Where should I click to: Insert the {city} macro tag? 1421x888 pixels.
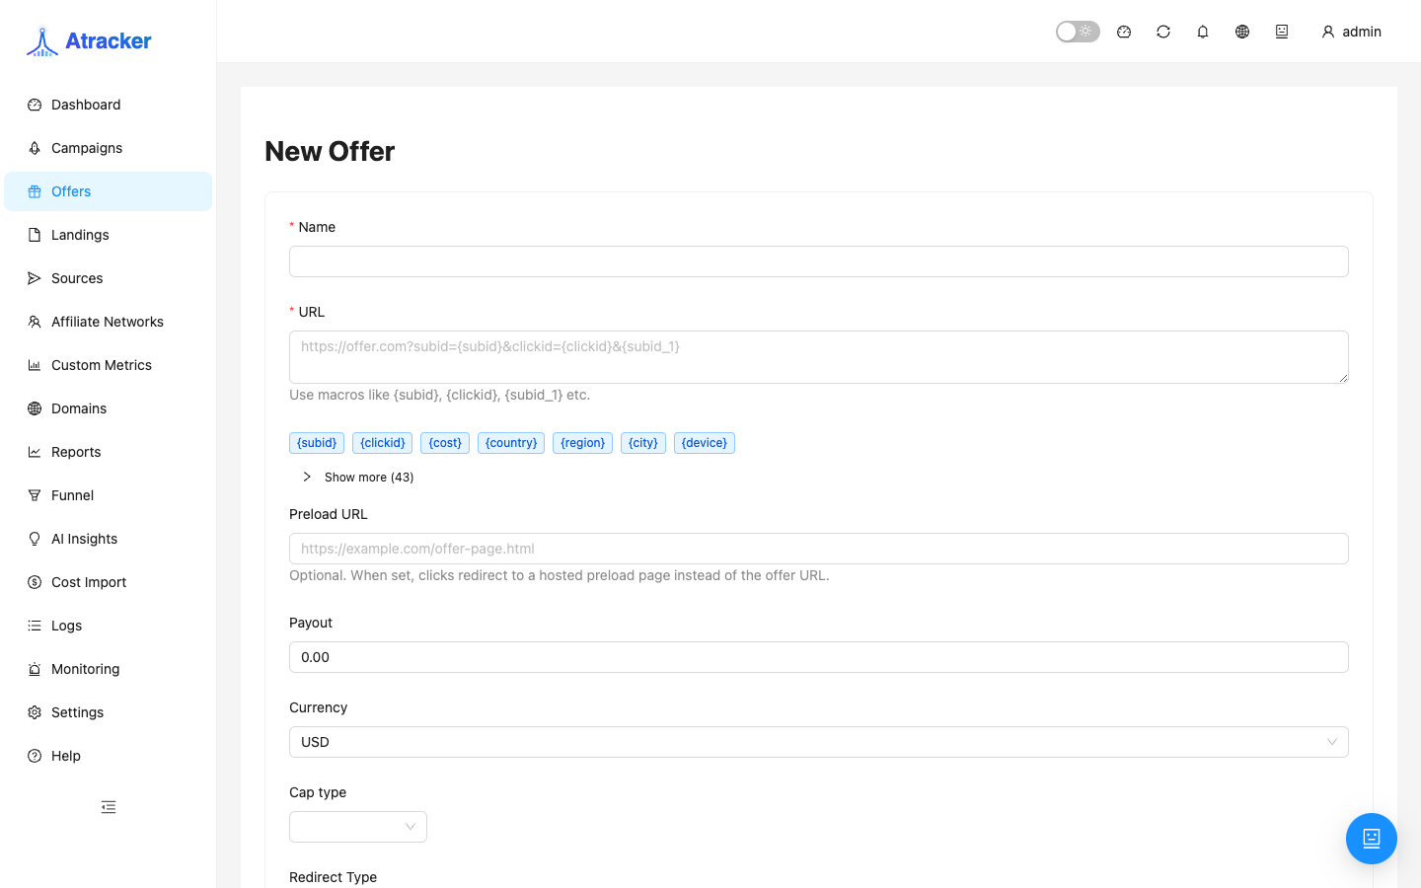[643, 443]
